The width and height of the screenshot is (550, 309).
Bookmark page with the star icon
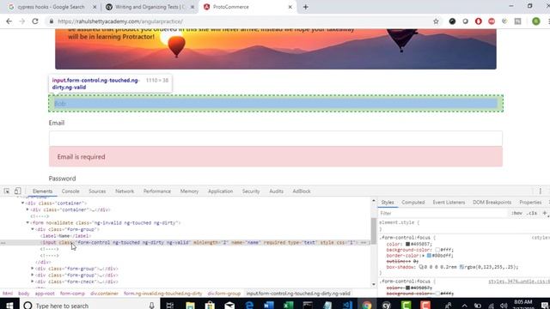(436, 21)
